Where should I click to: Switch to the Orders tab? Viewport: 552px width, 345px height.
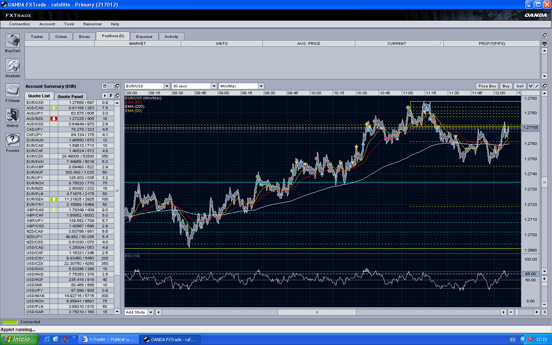point(61,37)
